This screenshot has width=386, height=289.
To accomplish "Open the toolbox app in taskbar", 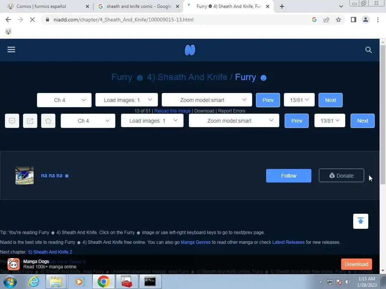I will pyautogui.click(x=127, y=281).
